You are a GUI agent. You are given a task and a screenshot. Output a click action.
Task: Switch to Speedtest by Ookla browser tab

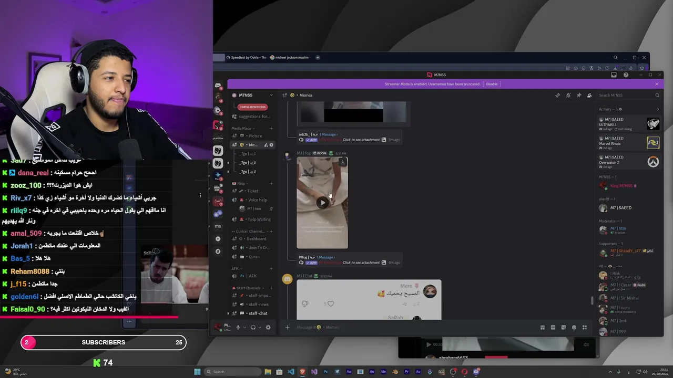pos(247,57)
